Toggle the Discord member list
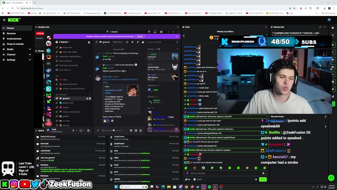 pos(143,42)
